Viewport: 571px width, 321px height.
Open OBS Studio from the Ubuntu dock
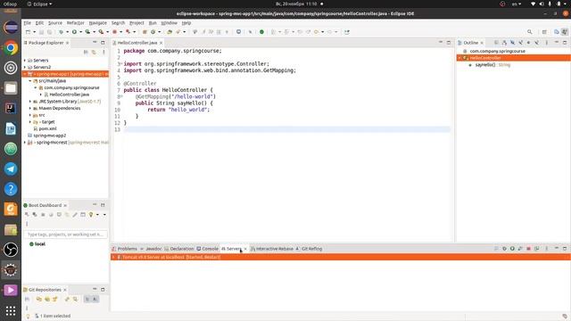(x=11, y=250)
